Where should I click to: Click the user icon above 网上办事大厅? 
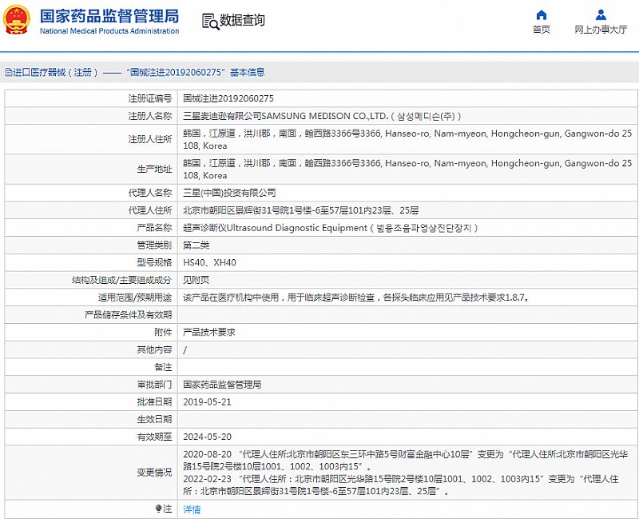coord(601,14)
